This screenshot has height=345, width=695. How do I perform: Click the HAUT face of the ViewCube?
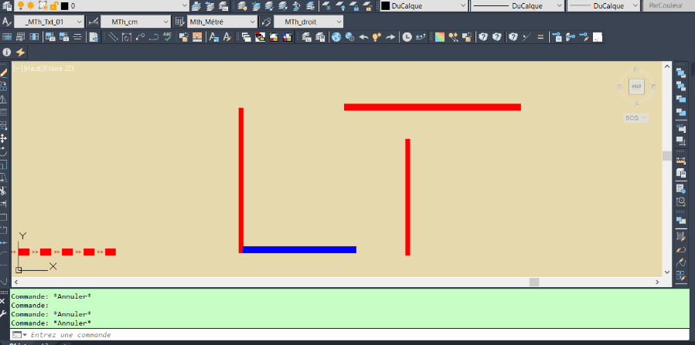click(636, 86)
